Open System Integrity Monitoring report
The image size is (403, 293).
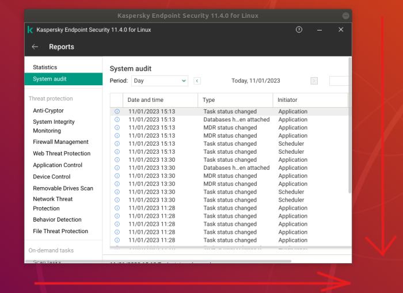(54, 126)
